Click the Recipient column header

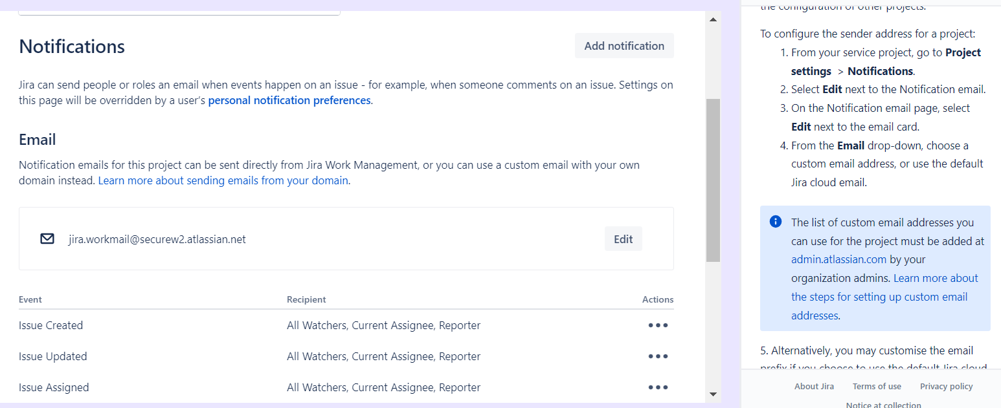tap(306, 299)
